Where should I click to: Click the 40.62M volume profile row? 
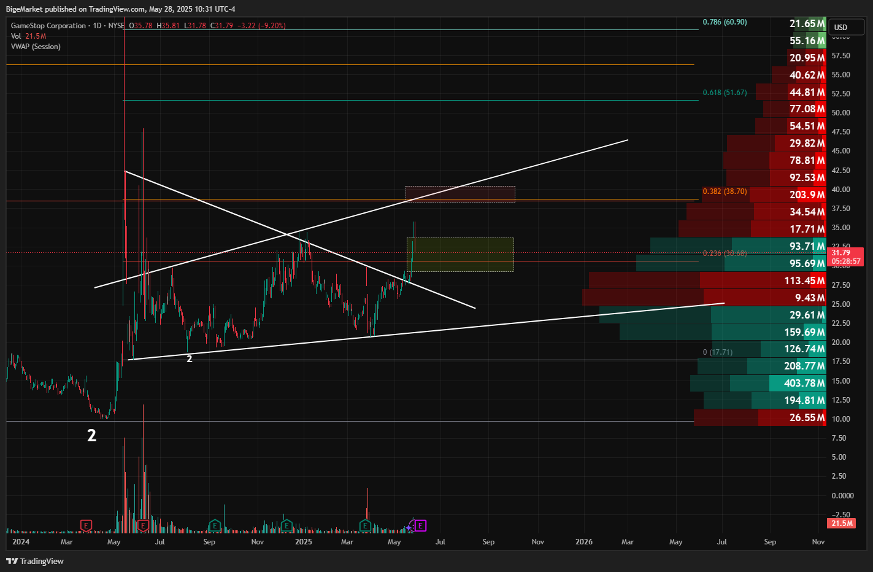799,75
